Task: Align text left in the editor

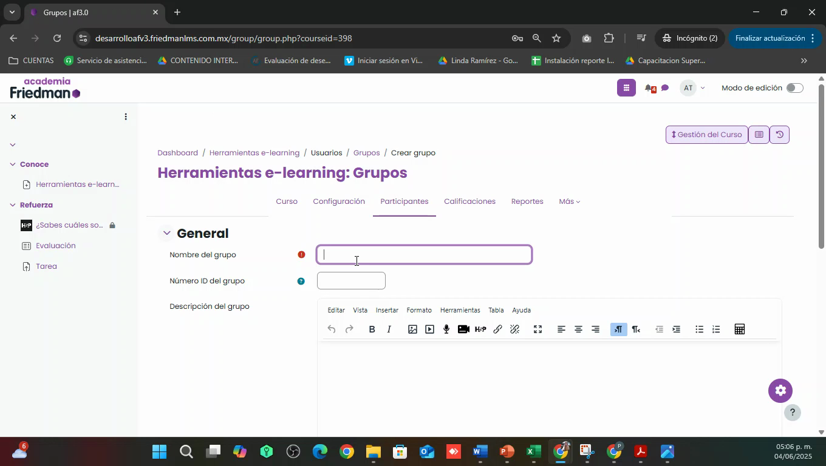Action: click(x=561, y=329)
